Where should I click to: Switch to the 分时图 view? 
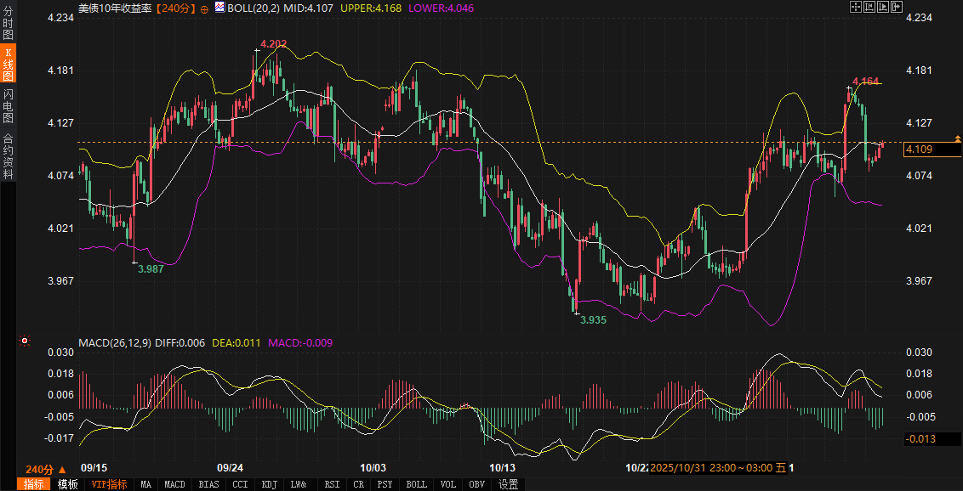9,17
